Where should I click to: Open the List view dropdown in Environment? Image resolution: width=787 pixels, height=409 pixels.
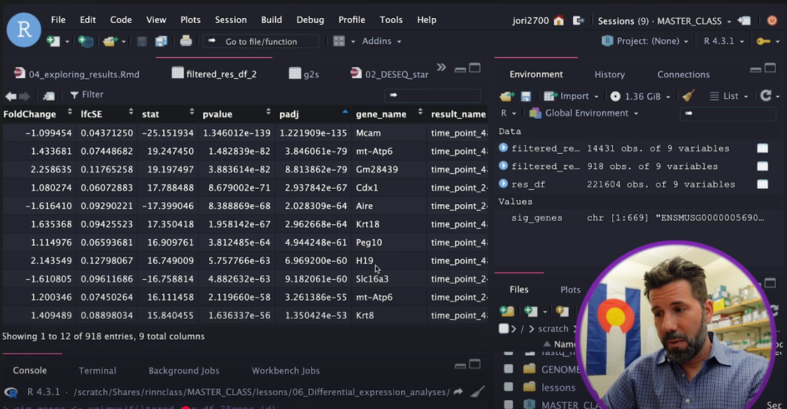click(x=729, y=96)
